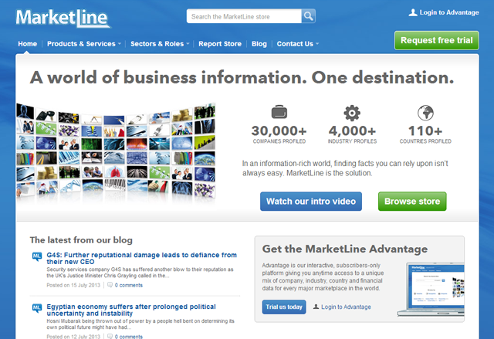Open the Report Store menu item
Image resolution: width=494 pixels, height=339 pixels.
coord(220,44)
